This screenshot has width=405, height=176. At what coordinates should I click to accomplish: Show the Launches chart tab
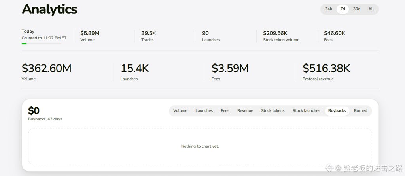[204, 111]
